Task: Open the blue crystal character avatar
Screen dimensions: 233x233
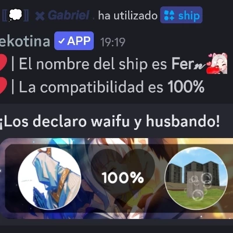Action: [x=50, y=178]
